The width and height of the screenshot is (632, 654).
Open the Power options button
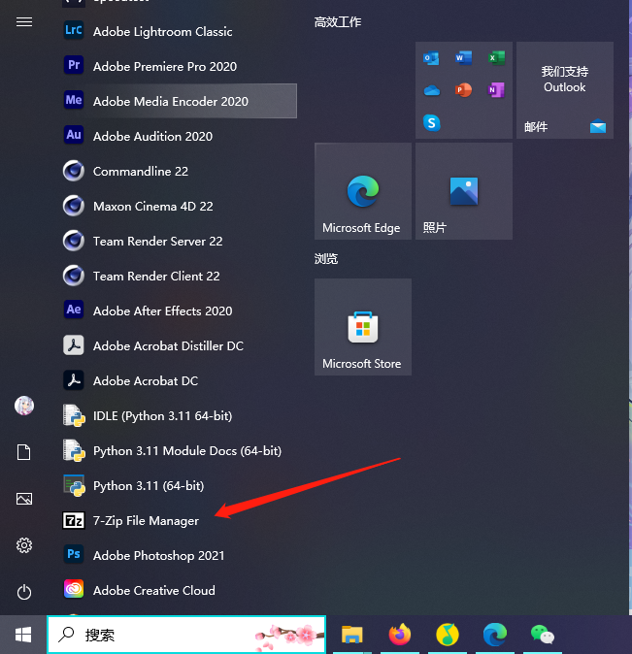[24, 592]
